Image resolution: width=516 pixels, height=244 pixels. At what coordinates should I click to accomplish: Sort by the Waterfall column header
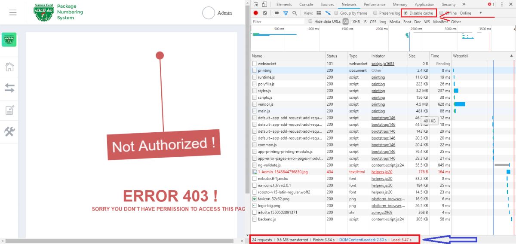(x=483, y=56)
